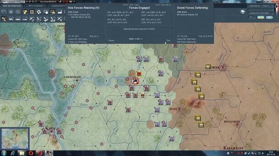
Task: Click the Sumy city label
Action: tap(173, 109)
